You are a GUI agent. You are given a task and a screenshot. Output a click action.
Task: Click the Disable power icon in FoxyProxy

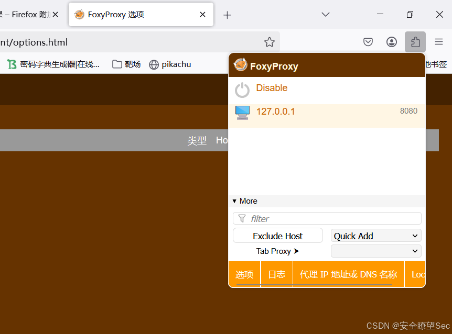click(x=242, y=90)
